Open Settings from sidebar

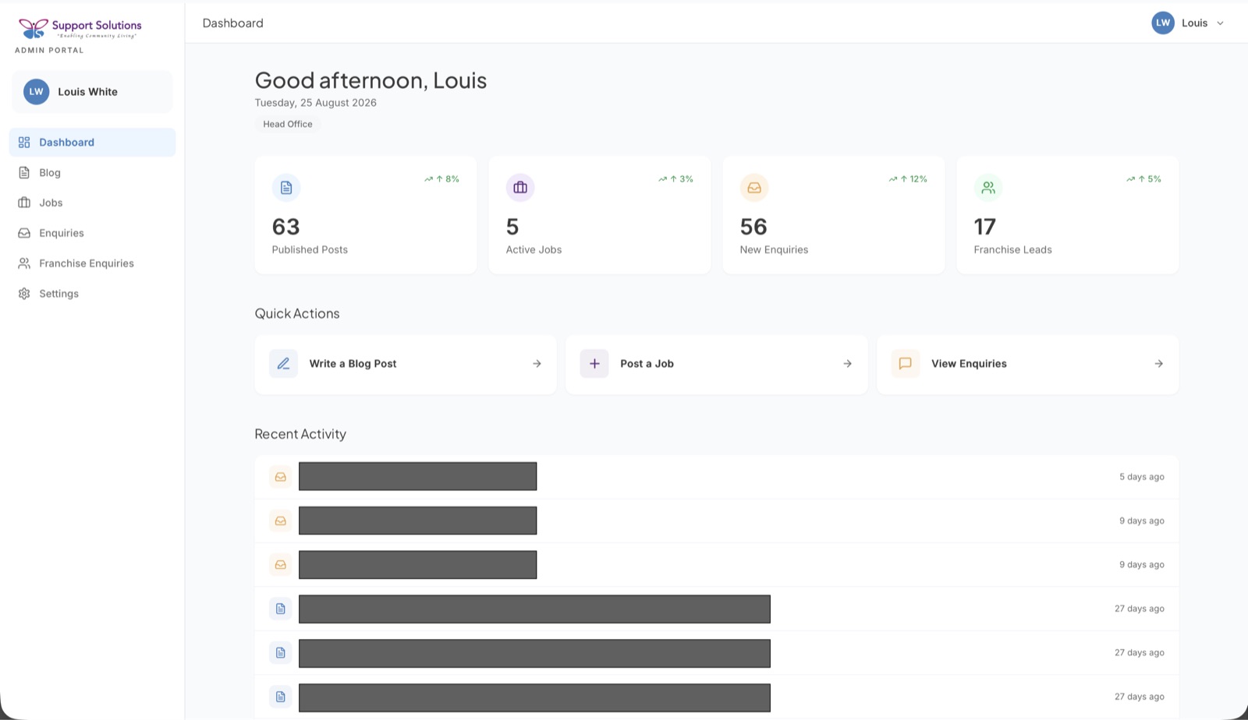coord(92,294)
